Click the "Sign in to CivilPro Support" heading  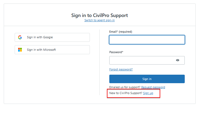99,15
